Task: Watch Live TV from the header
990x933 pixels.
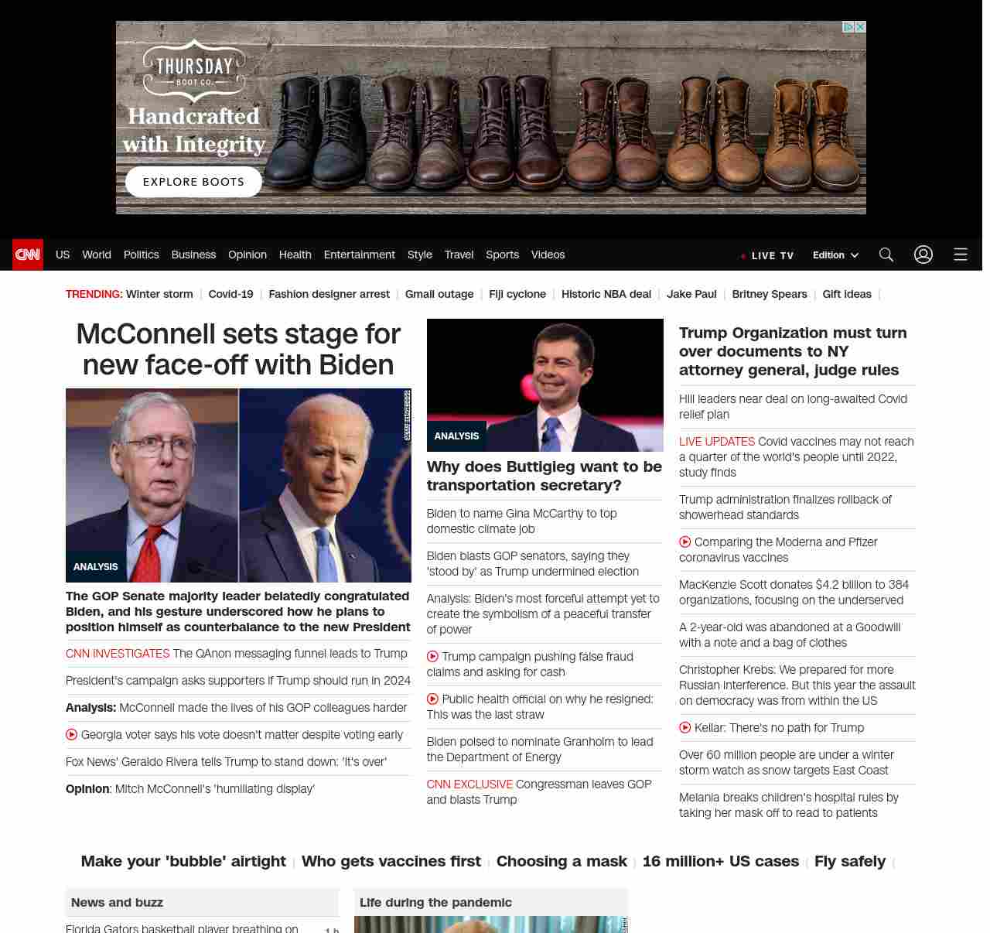Action: pos(767,255)
